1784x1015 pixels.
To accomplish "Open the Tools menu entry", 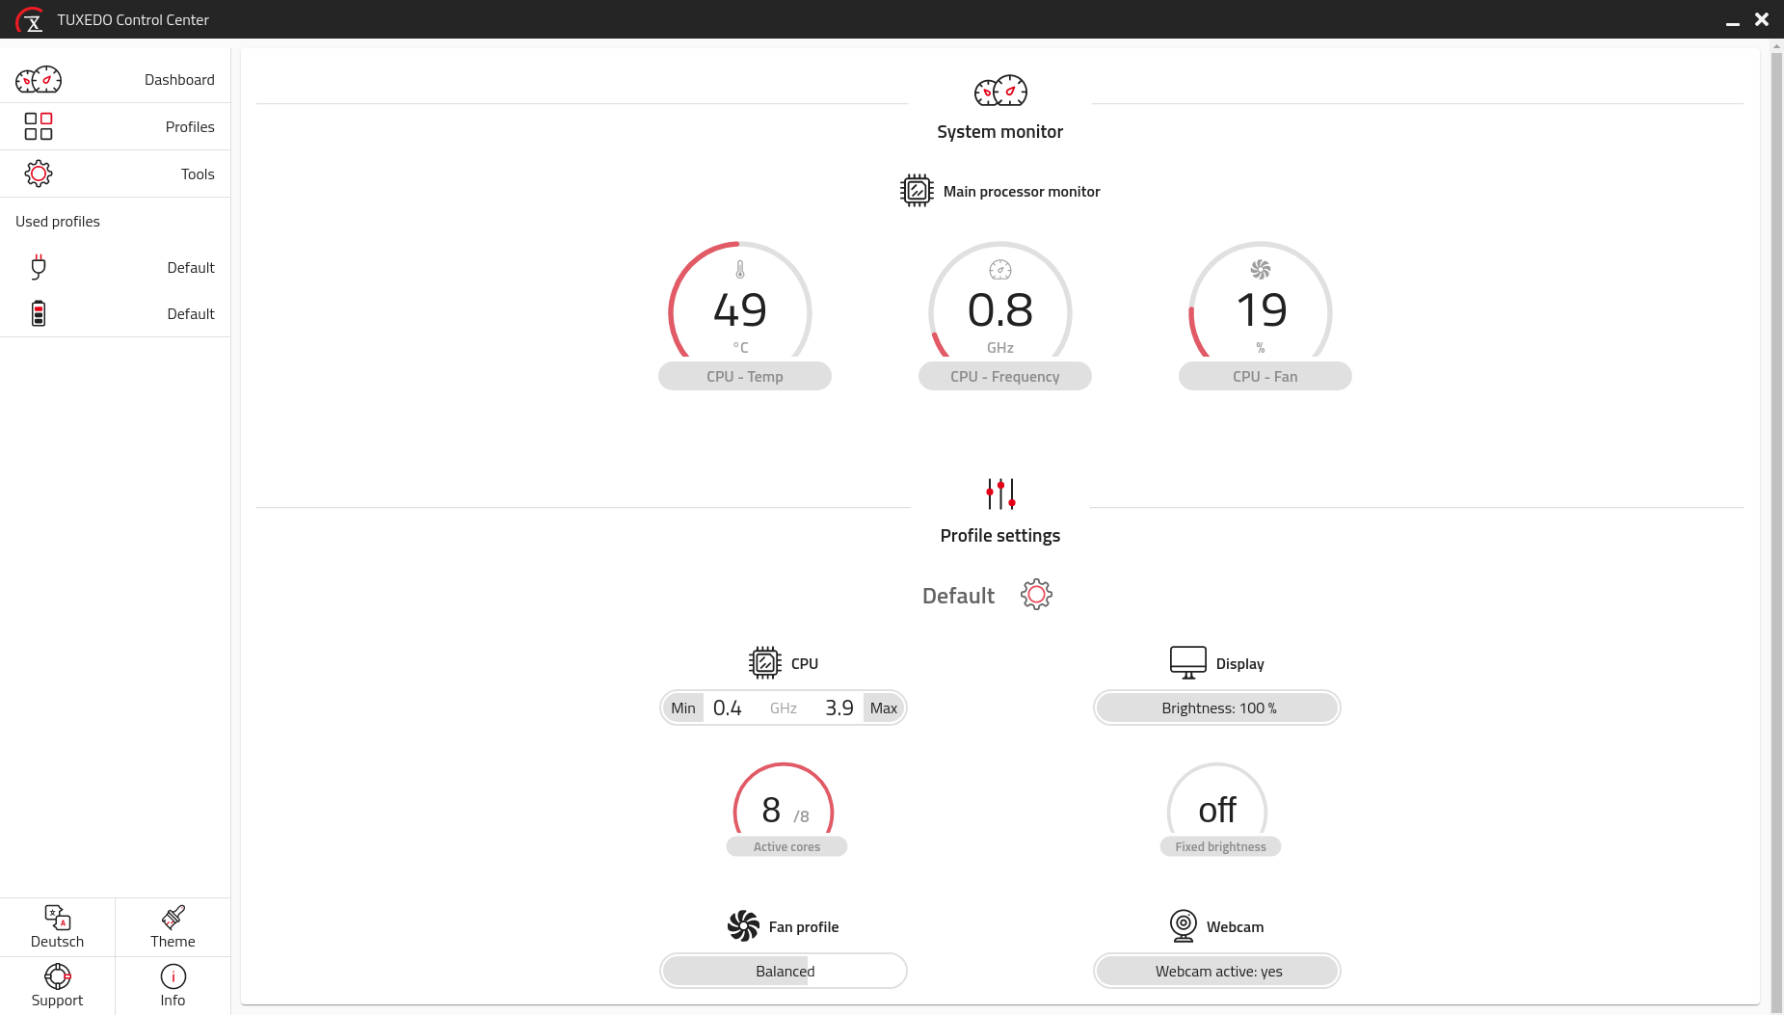I will 116,174.
